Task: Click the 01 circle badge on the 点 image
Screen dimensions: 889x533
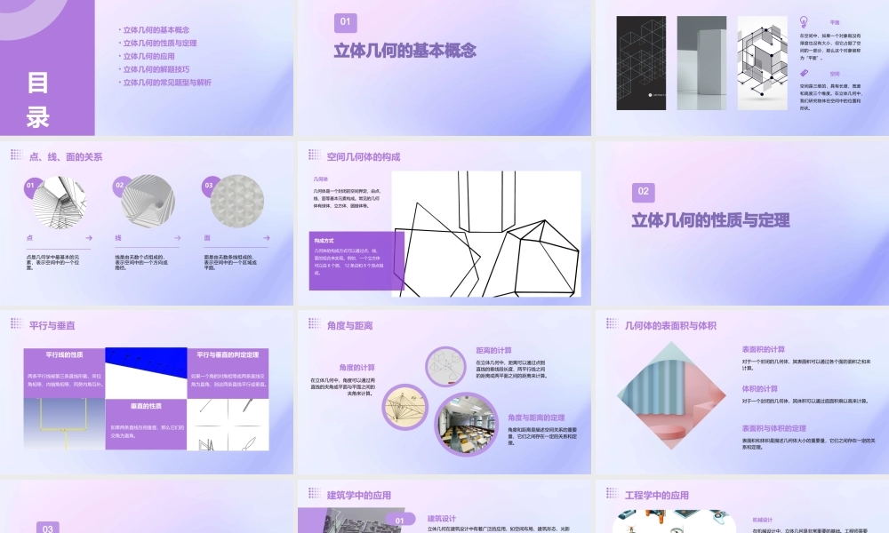Action: pyautogui.click(x=30, y=186)
